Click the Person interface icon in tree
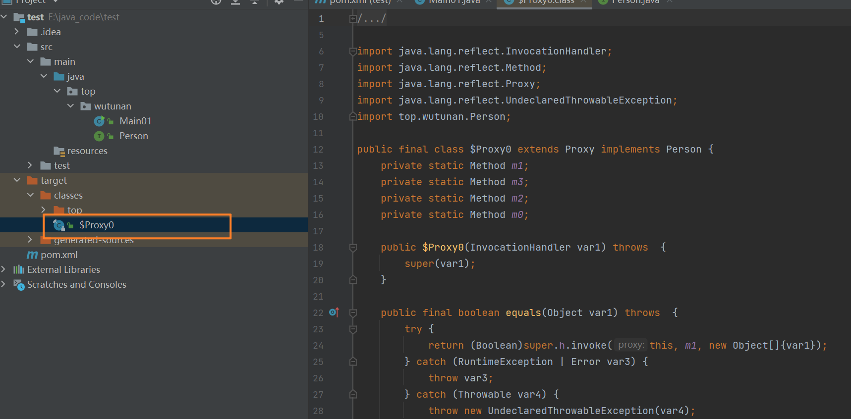This screenshot has height=419, width=851. 99,136
